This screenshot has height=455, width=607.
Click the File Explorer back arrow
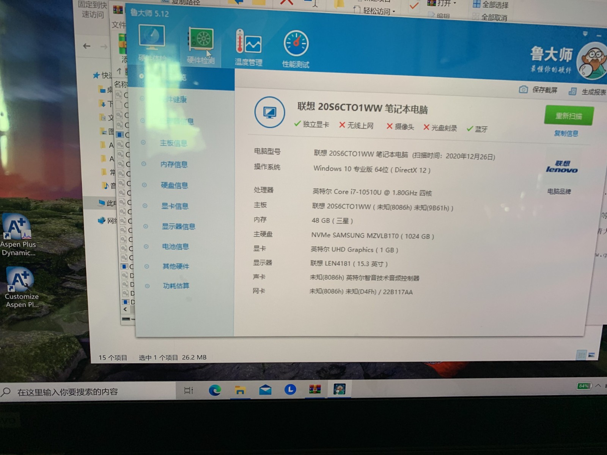pos(87,46)
